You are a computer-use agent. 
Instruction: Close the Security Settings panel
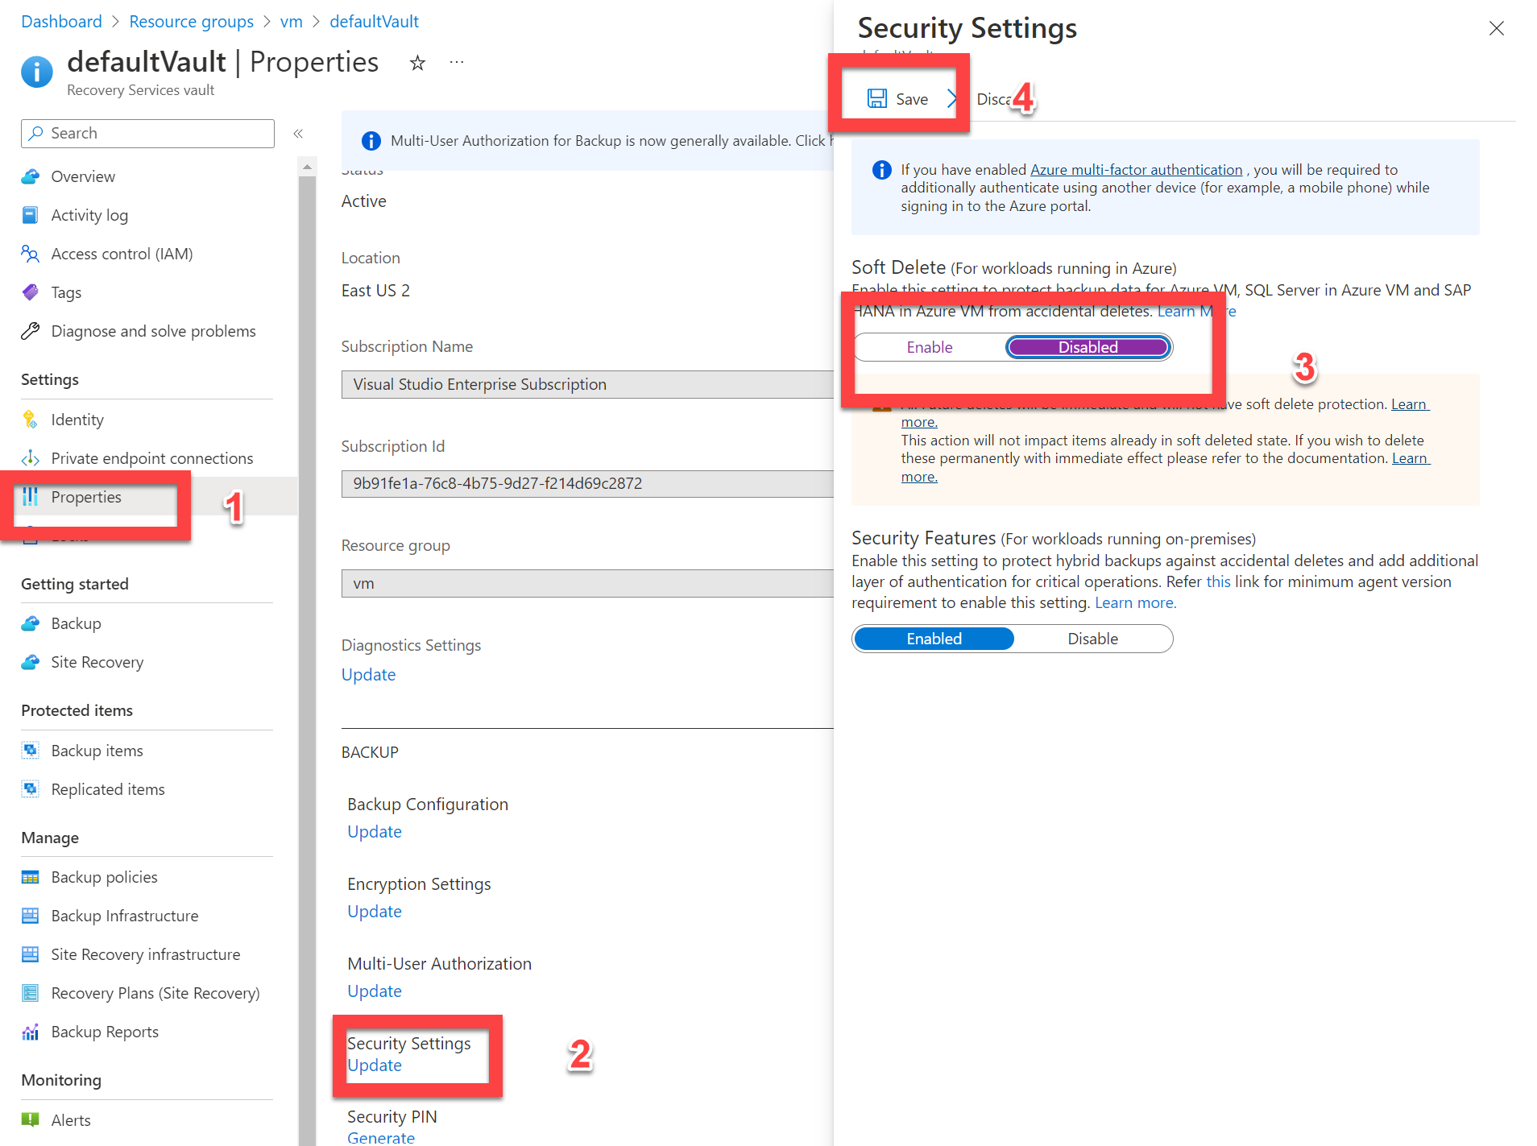(1497, 28)
